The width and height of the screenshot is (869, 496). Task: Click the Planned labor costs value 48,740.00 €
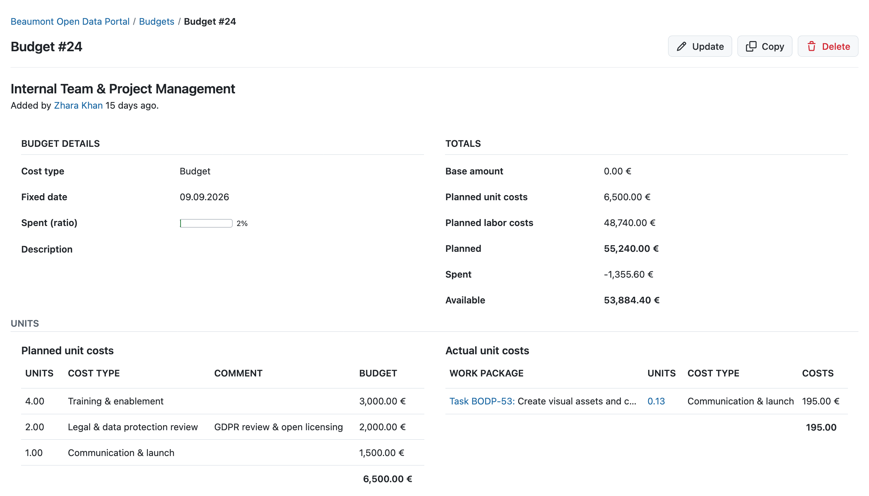pyautogui.click(x=630, y=223)
